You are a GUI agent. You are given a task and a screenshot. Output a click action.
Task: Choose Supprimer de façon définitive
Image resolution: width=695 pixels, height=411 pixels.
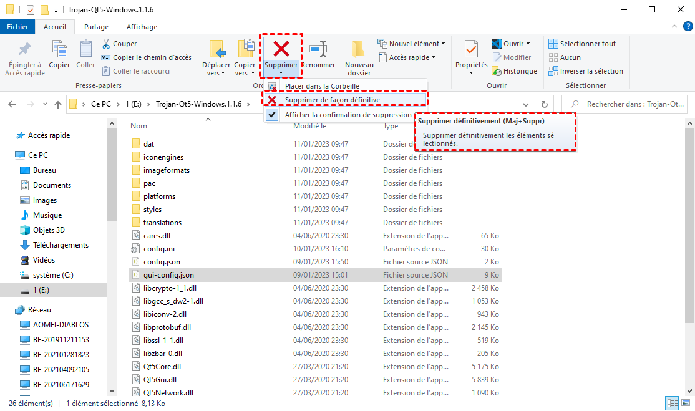tap(345, 100)
